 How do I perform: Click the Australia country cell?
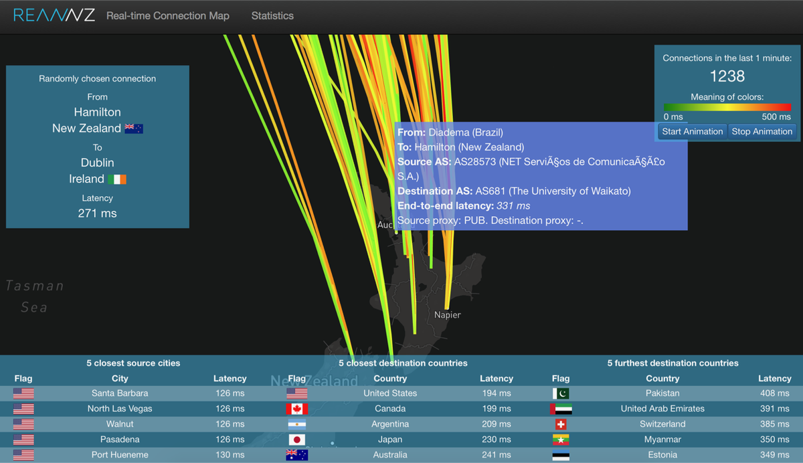[390, 455]
